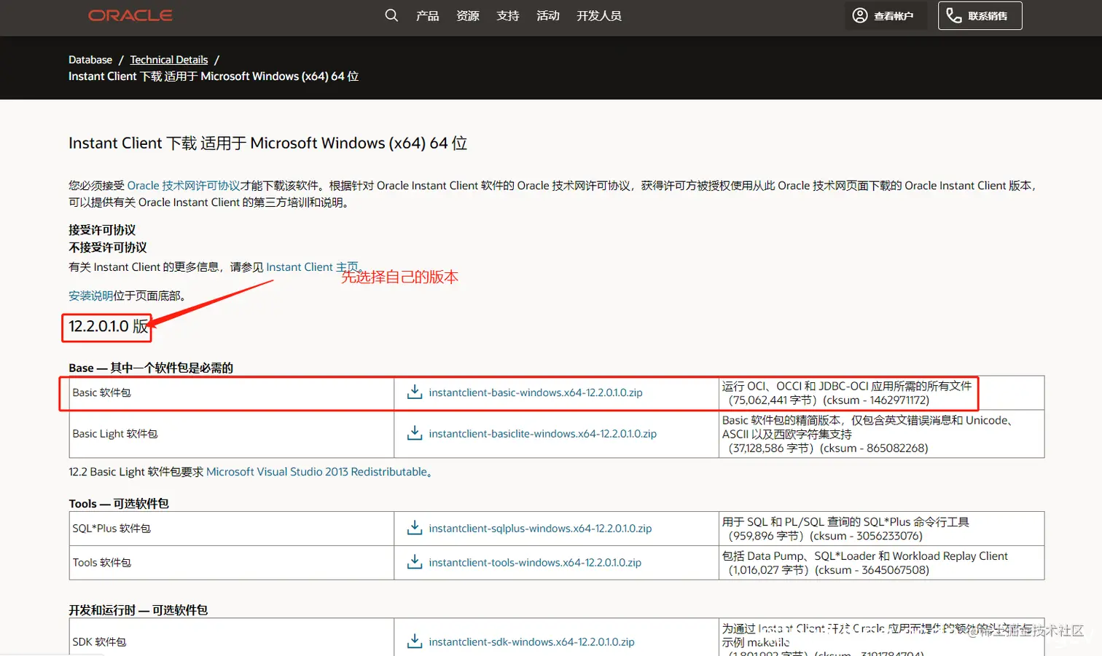Viewport: 1102px width, 656px height.
Task: Click the Oracle logo
Action: 130,15
